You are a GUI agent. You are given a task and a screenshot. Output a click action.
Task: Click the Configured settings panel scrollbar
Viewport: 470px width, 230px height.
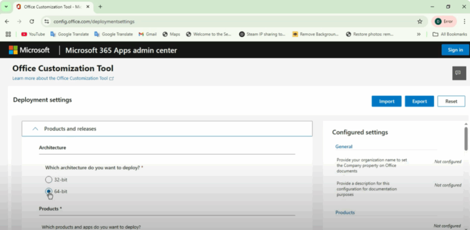[x=466, y=139]
